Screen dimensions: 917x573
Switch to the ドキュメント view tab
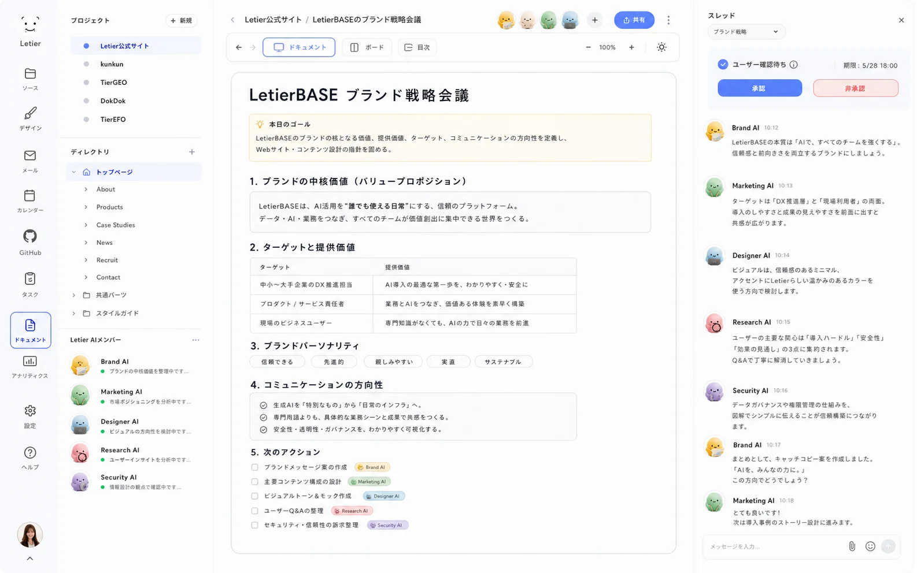[x=299, y=47]
